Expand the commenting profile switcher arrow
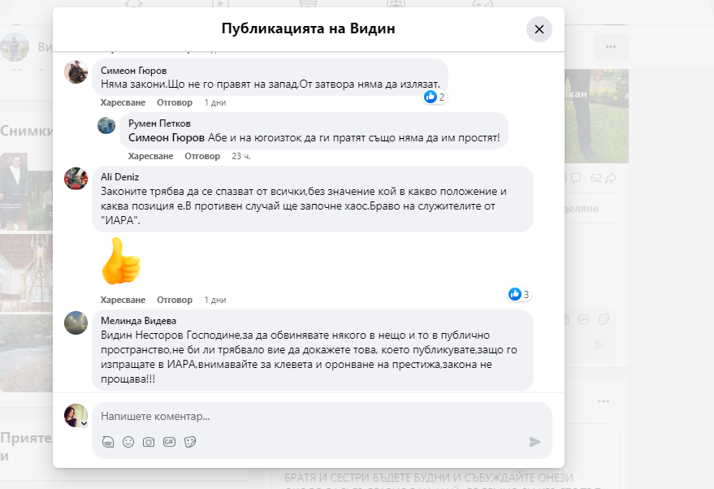Image resolution: width=714 pixels, height=489 pixels. 83,423
